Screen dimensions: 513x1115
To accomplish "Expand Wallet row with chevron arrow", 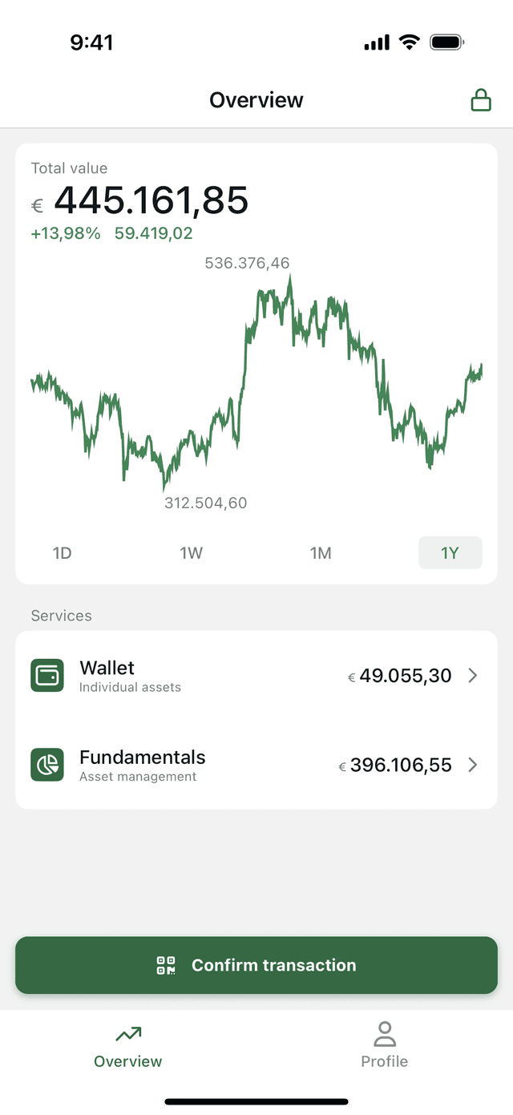I will (x=473, y=676).
